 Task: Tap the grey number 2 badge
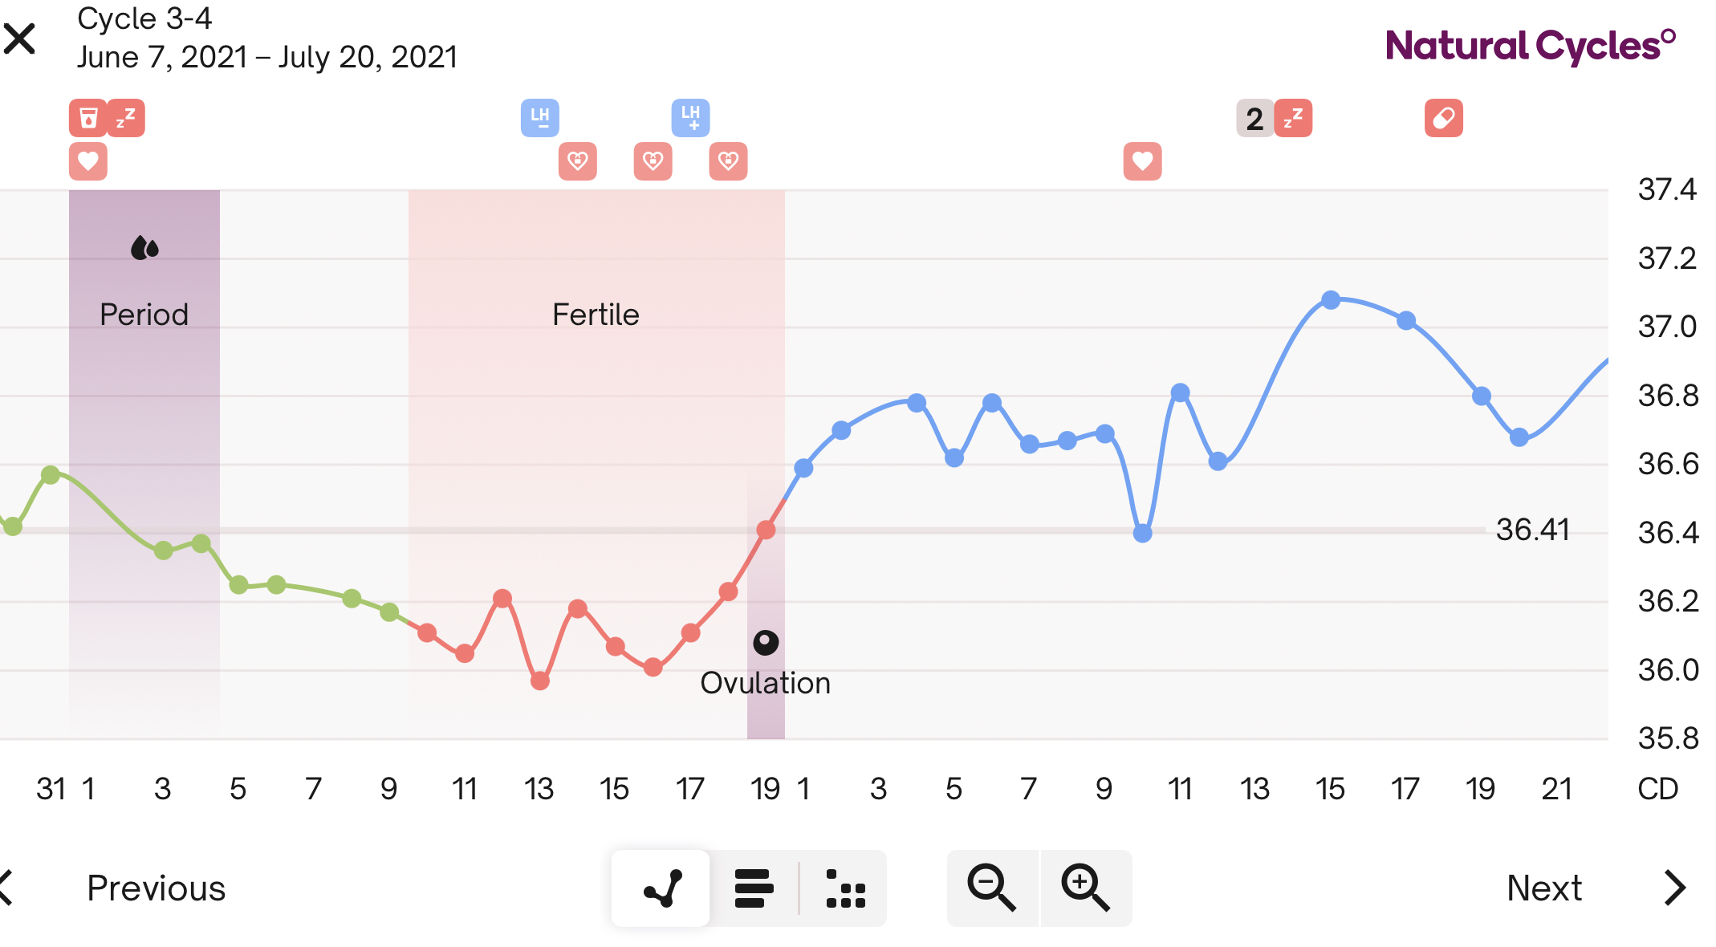(x=1255, y=118)
